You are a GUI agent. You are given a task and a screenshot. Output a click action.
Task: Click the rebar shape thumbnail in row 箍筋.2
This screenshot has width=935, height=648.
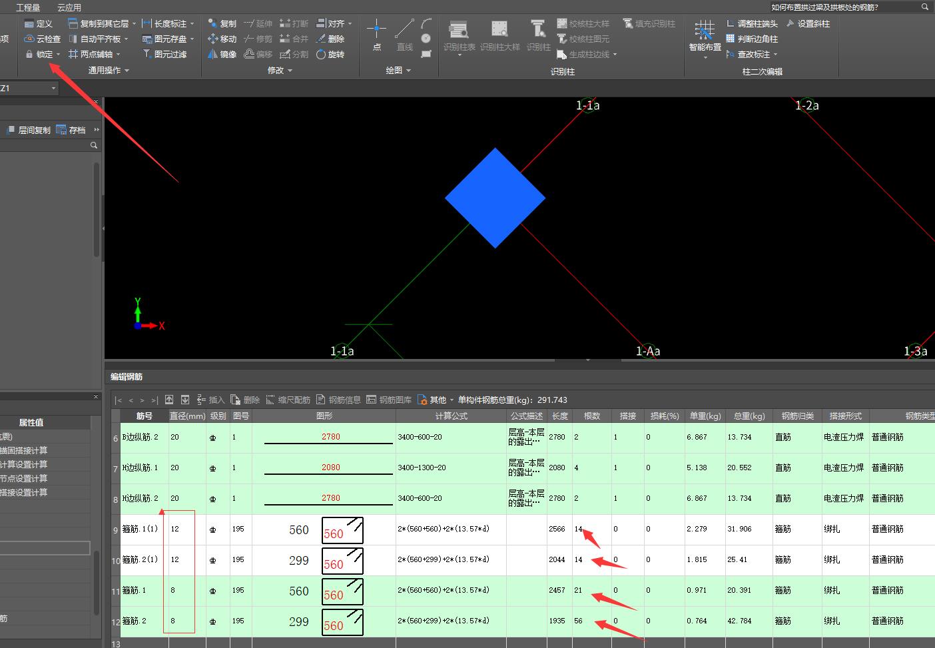(x=343, y=622)
